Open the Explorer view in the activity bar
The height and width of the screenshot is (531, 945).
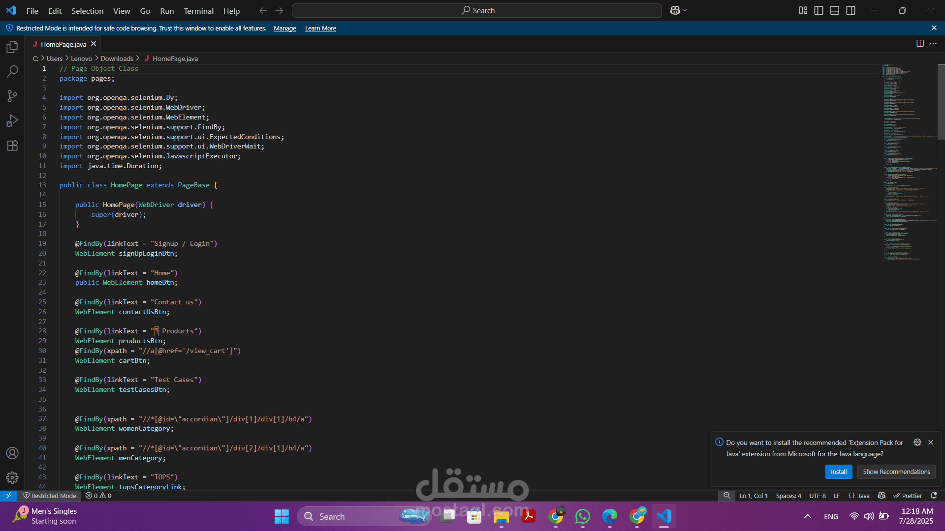click(x=12, y=47)
